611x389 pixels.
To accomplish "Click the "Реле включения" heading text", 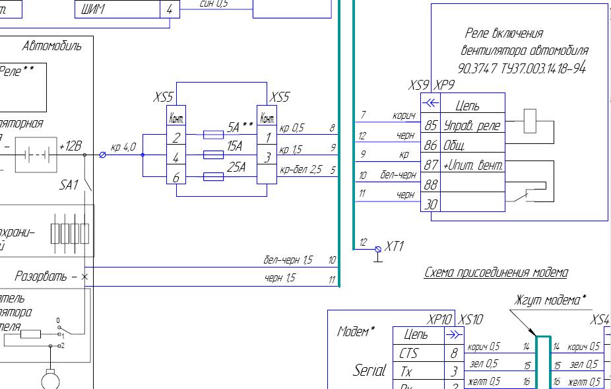I will tap(504, 33).
